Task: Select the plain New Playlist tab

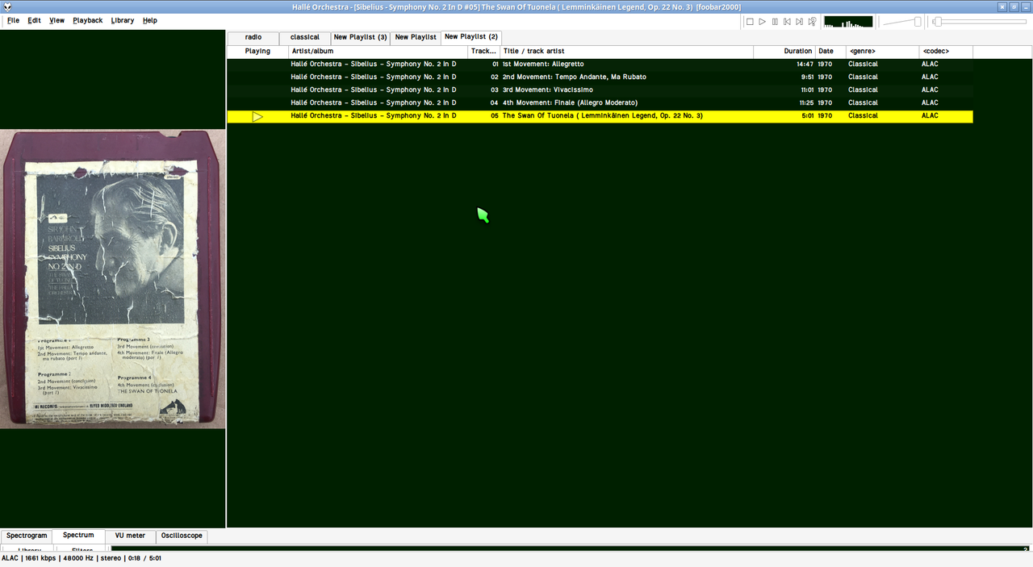Action: click(x=416, y=38)
